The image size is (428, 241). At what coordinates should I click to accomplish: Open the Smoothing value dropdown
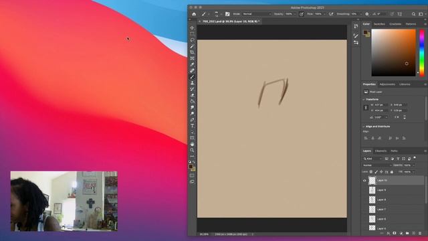pyautogui.click(x=360, y=14)
